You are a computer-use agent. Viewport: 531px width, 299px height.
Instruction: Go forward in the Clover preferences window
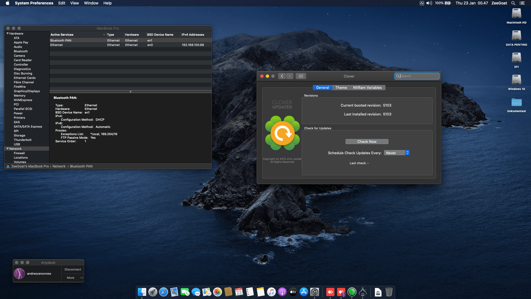point(290,76)
